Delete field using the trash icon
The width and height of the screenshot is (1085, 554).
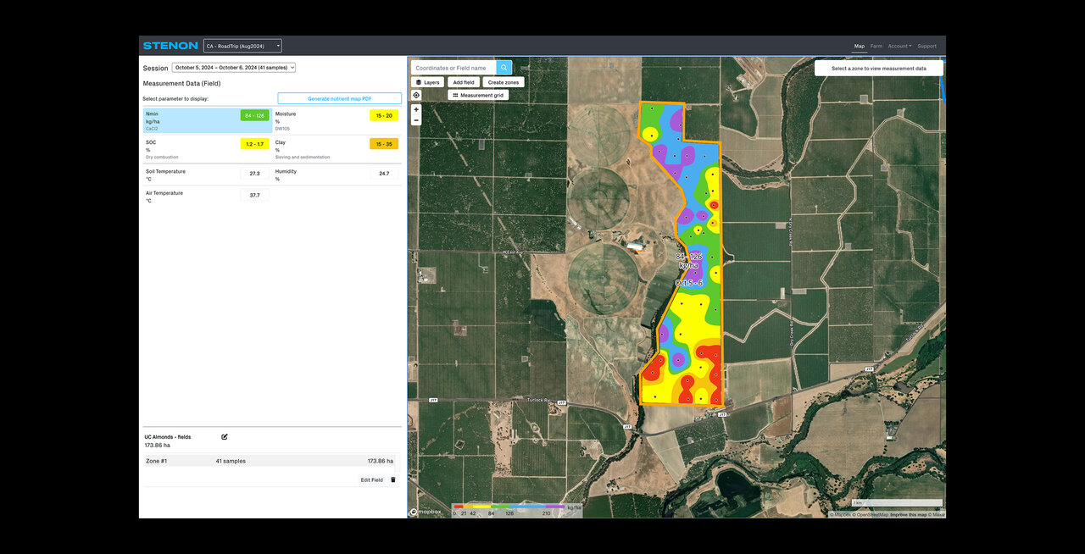click(392, 479)
